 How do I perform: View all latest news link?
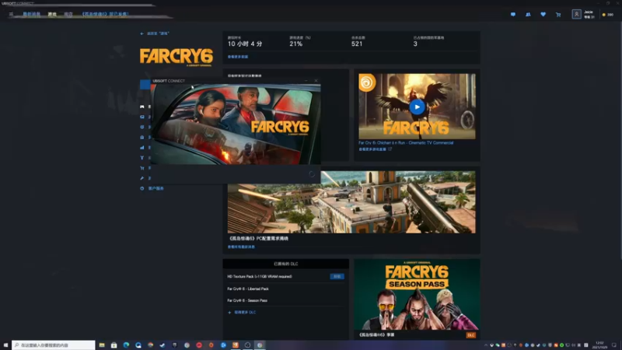tap(241, 247)
